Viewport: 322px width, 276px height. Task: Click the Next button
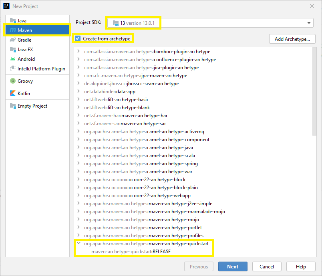[233, 266]
